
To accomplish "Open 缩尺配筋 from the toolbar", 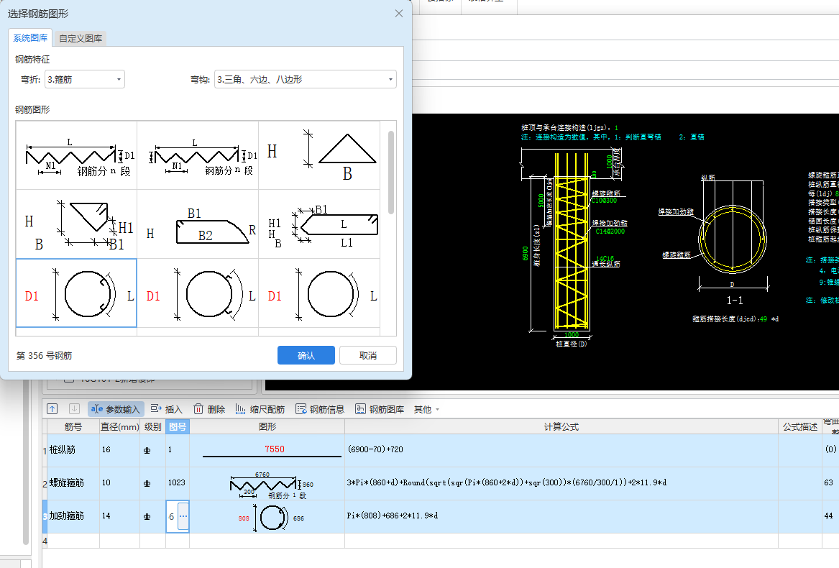I will [x=260, y=409].
